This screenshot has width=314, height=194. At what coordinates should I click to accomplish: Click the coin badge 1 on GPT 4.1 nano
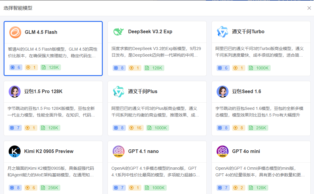click(x=135, y=188)
